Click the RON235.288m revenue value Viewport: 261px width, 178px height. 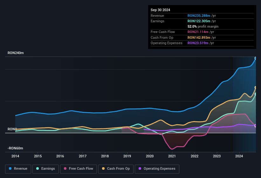coord(199,16)
